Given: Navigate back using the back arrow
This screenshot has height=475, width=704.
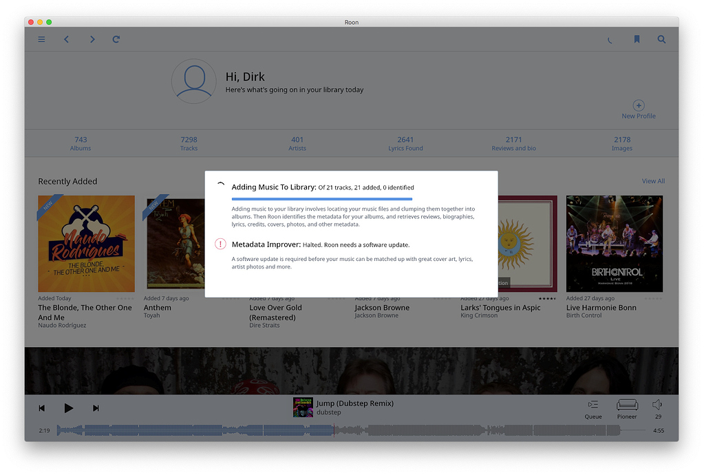Looking at the screenshot, I should pos(66,39).
